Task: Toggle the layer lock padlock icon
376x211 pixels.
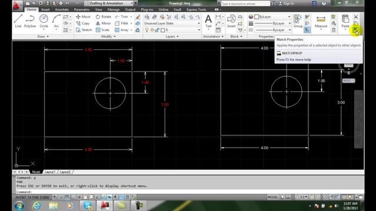Action: pyautogui.click(x=157, y=30)
